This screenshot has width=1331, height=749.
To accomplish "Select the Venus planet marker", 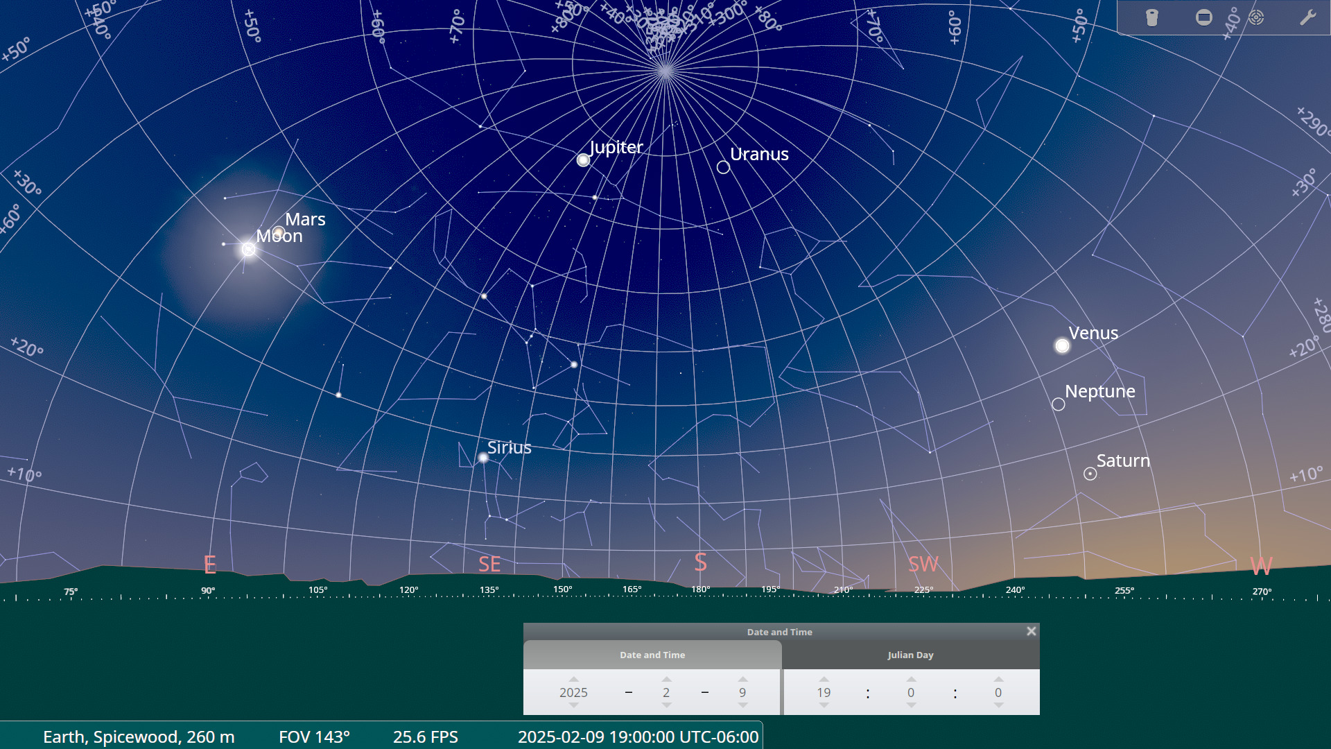I will [1062, 345].
